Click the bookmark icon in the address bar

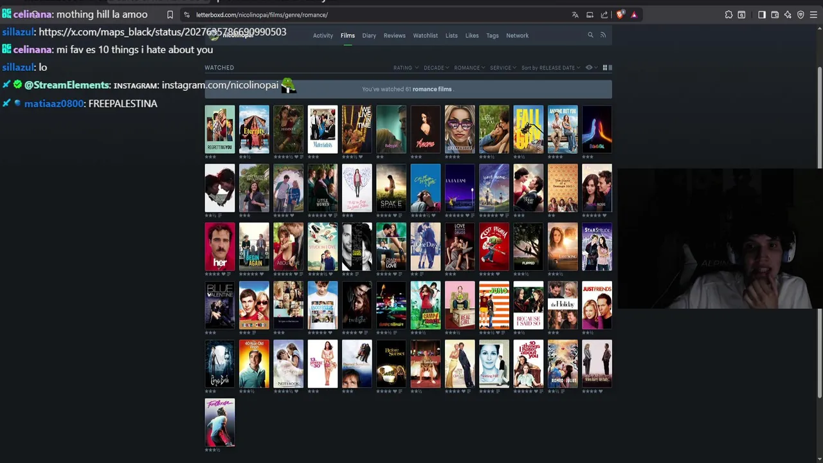170,15
